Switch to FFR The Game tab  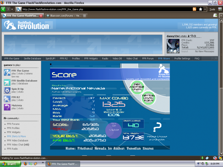[x=23, y=16]
